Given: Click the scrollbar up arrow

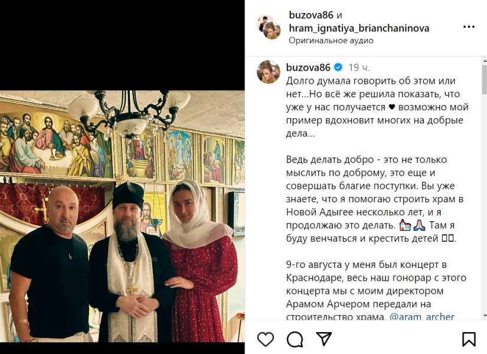Looking at the screenshot, I should (484, 61).
